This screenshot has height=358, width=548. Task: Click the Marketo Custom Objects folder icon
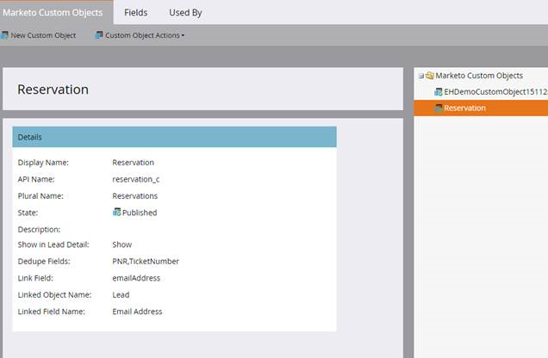point(429,76)
